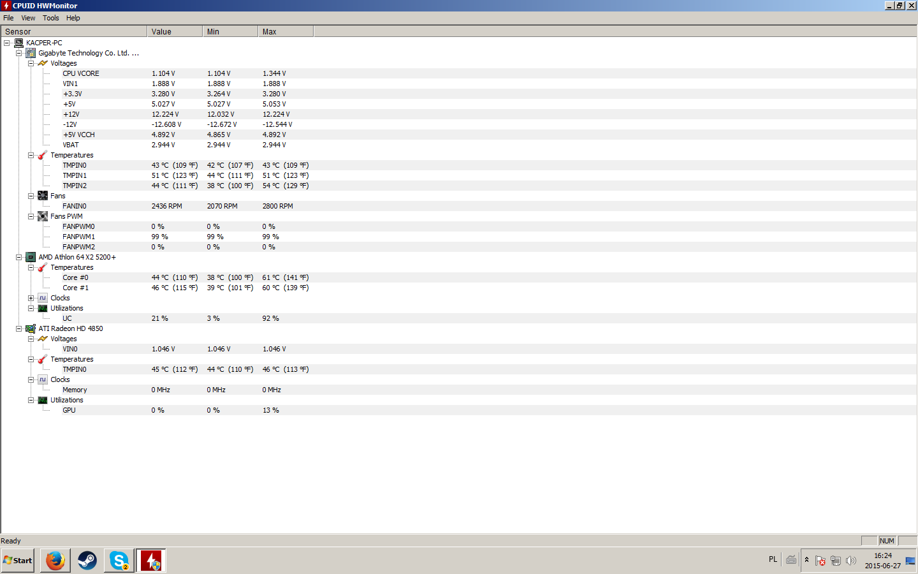Open the volume control in system tray
Image resolution: width=918 pixels, height=574 pixels.
851,561
